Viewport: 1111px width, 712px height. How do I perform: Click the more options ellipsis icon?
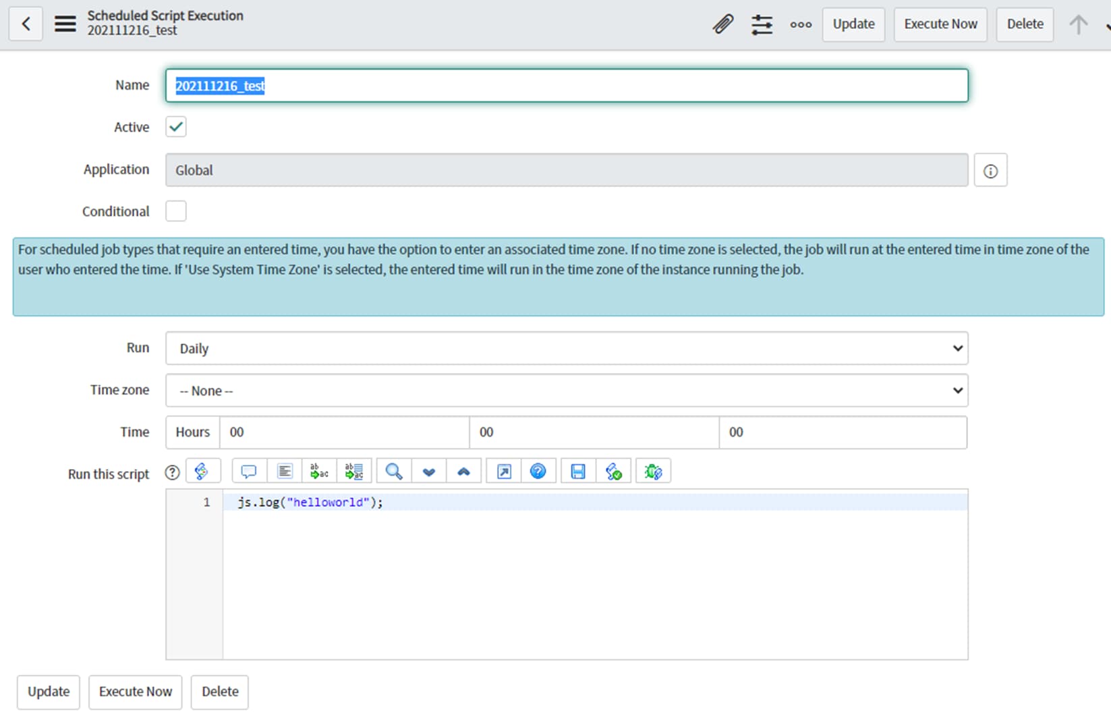(800, 25)
